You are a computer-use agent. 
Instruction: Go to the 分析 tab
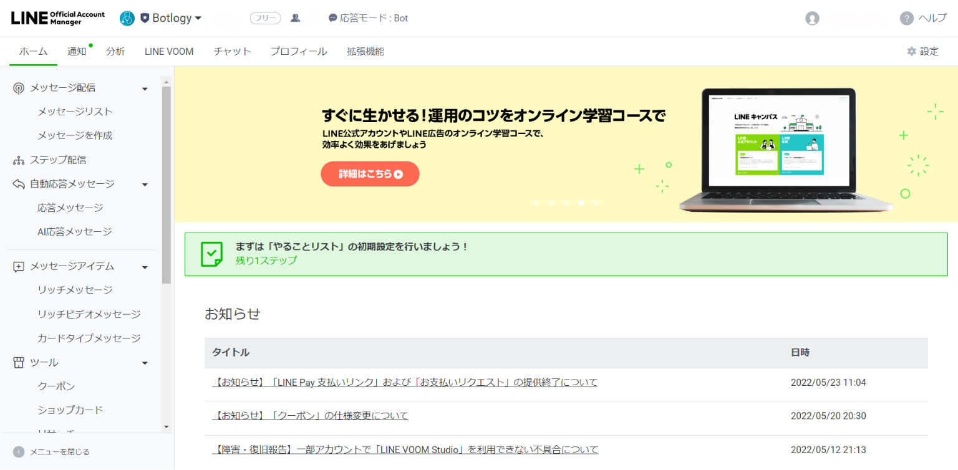tap(115, 51)
